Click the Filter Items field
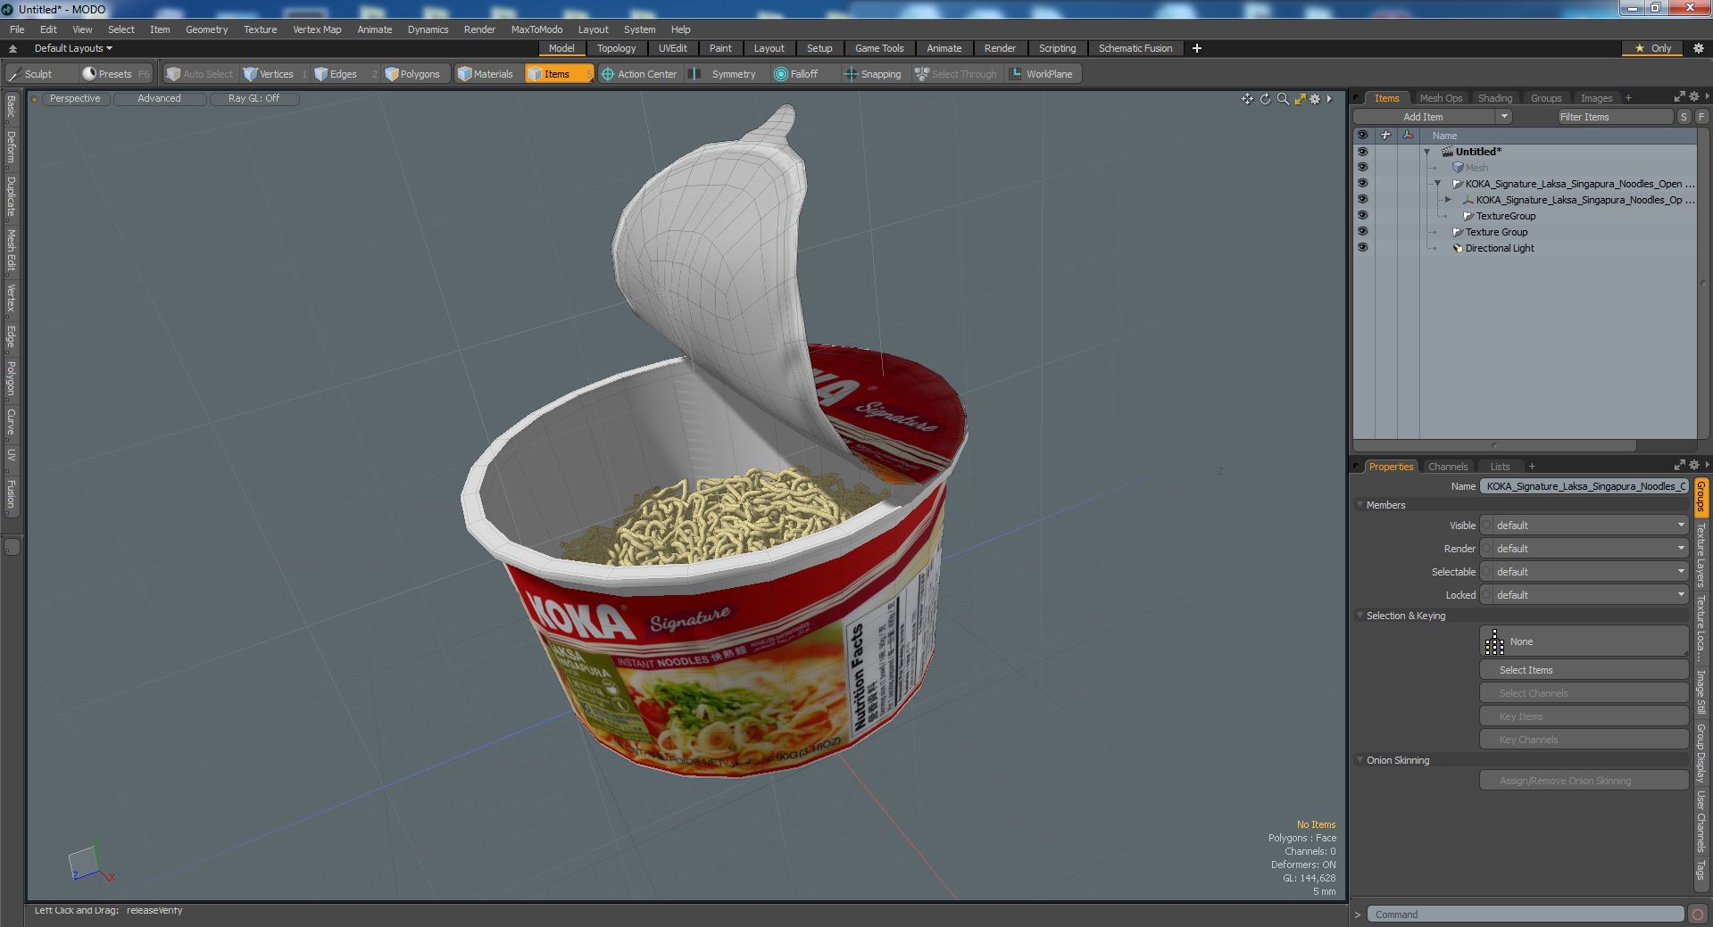Viewport: 1713px width, 927px height. (x=1615, y=117)
